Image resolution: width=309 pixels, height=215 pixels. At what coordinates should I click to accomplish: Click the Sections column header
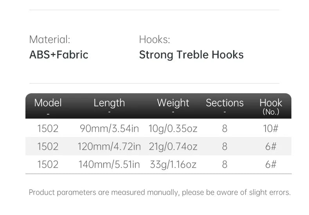click(x=225, y=103)
